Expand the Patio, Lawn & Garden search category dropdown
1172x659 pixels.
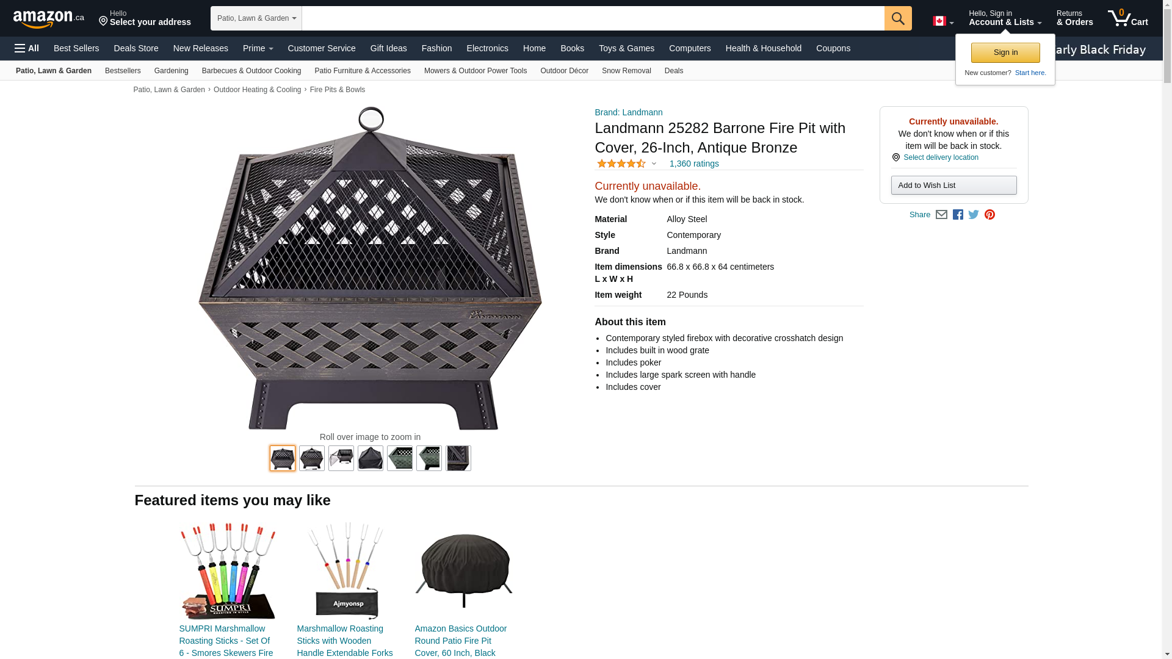click(256, 18)
